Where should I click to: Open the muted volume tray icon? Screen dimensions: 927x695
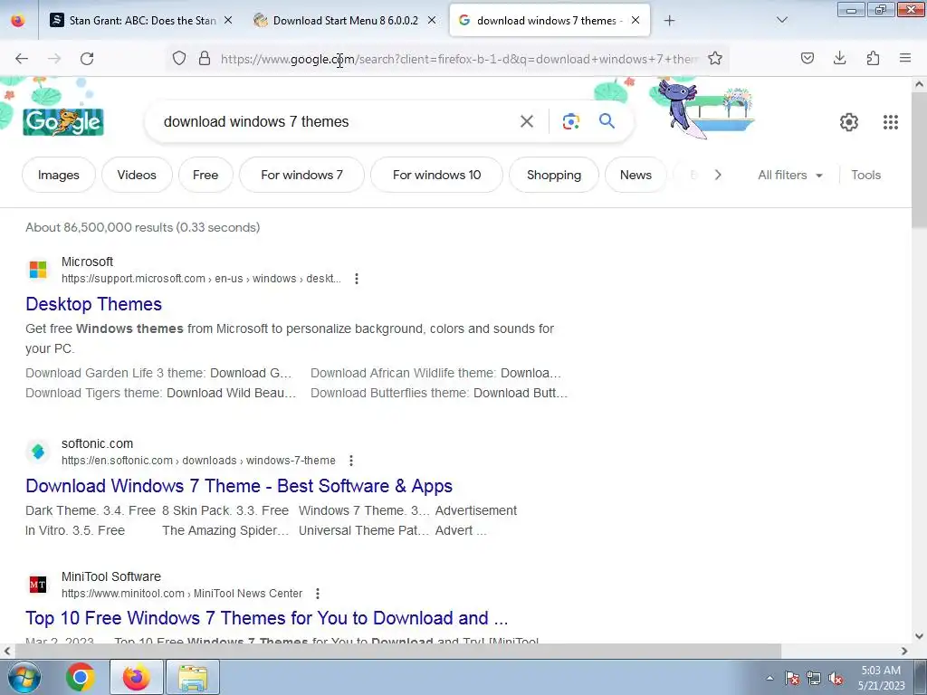pyautogui.click(x=836, y=678)
